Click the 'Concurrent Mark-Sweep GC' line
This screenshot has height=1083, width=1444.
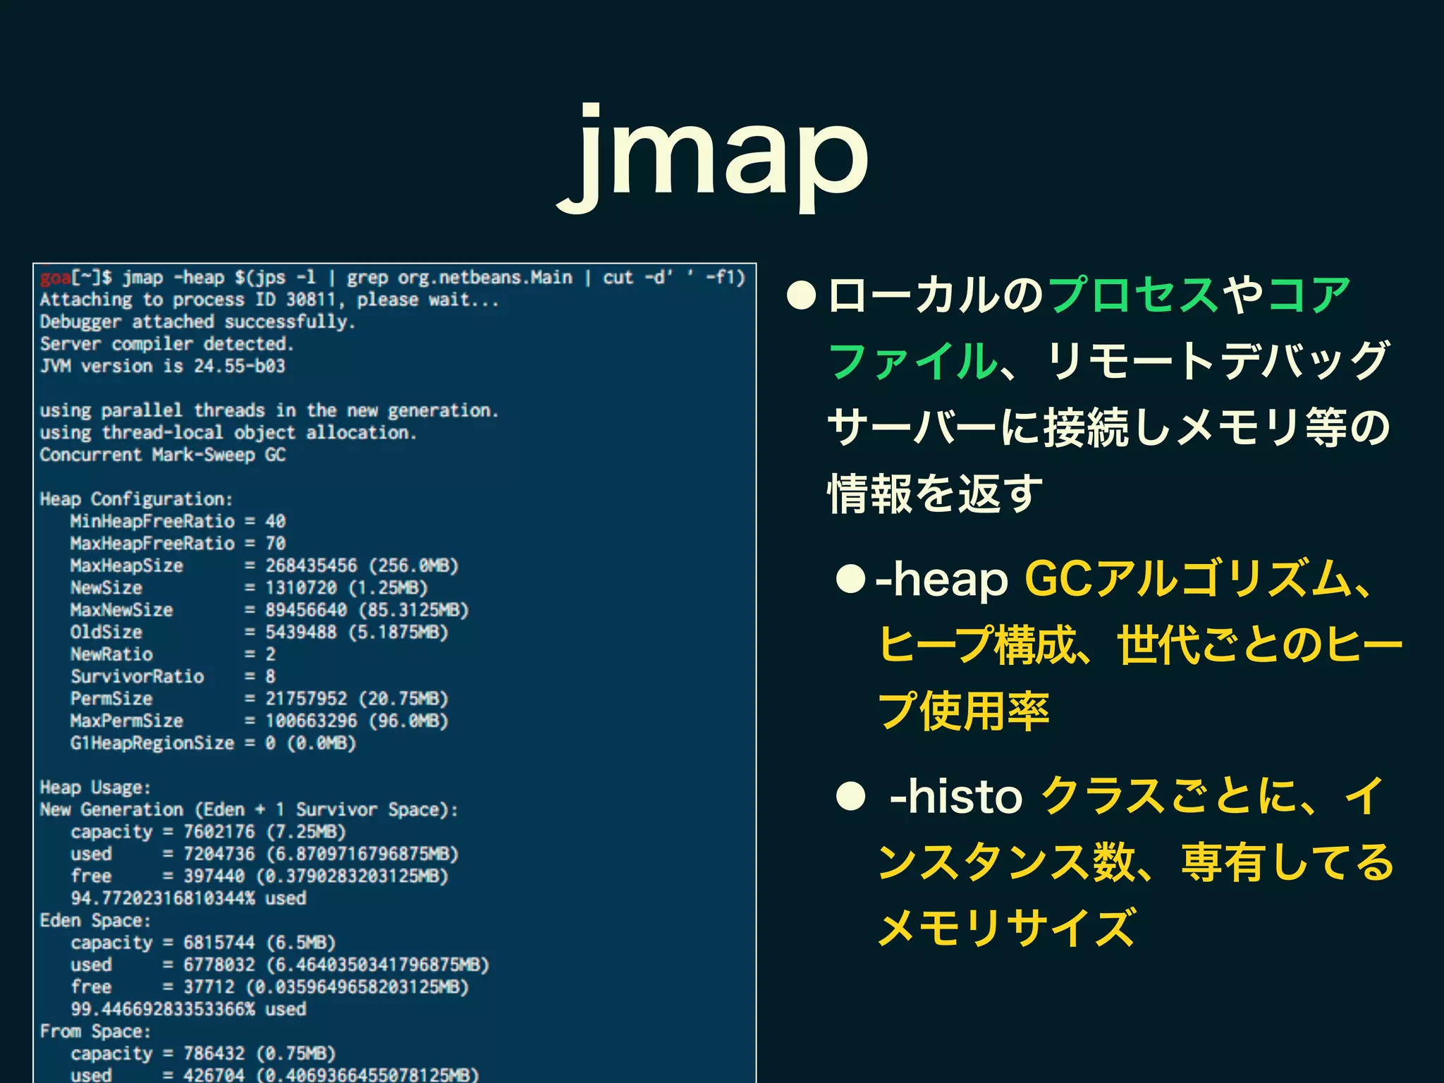163,455
